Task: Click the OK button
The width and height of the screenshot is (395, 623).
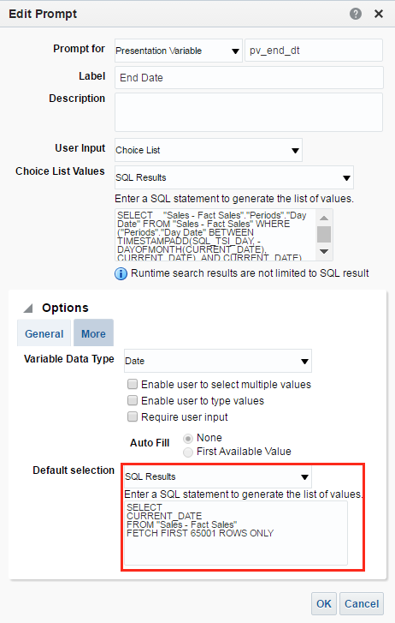Action: [324, 603]
